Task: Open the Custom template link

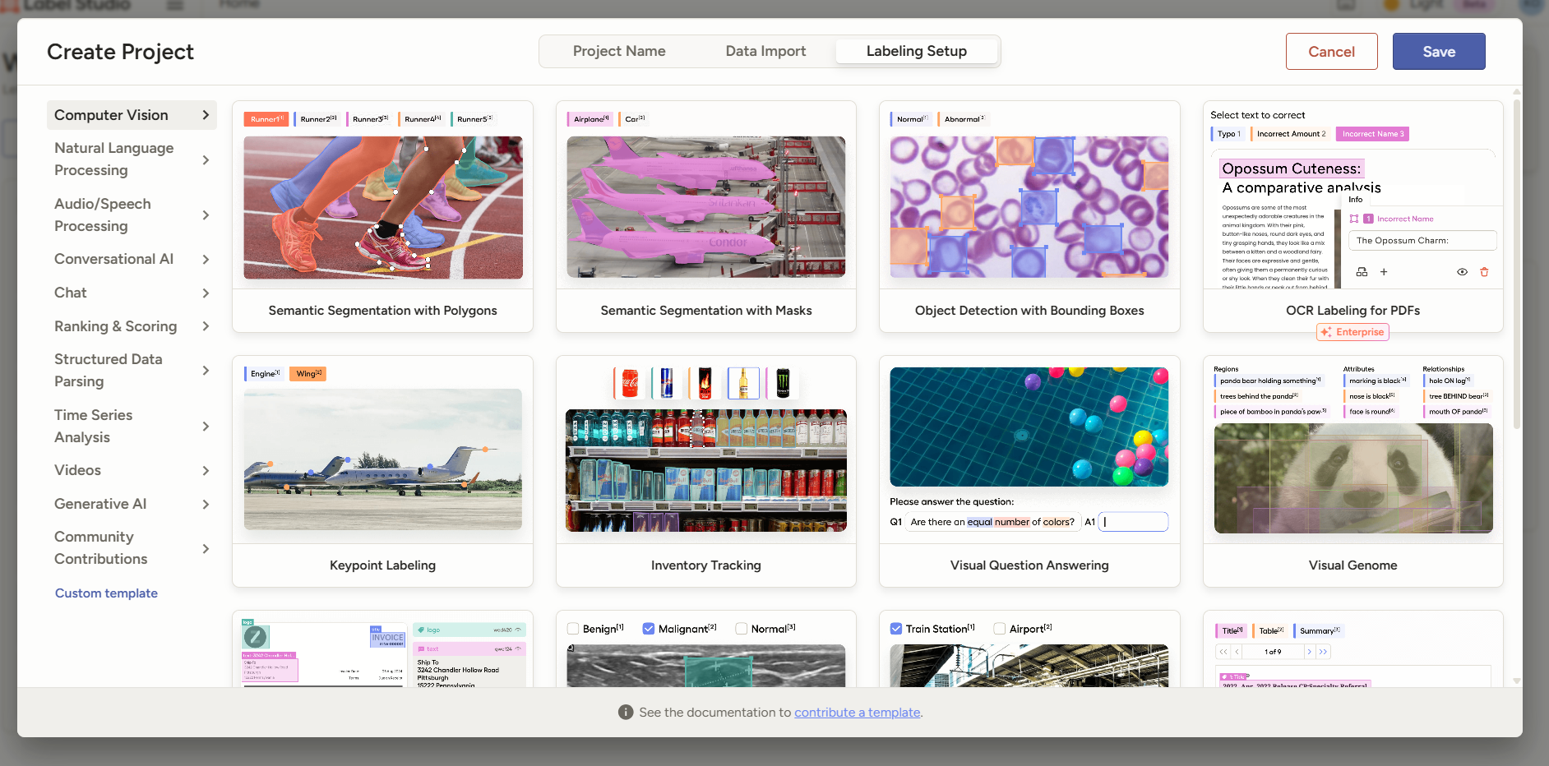Action: [x=106, y=593]
